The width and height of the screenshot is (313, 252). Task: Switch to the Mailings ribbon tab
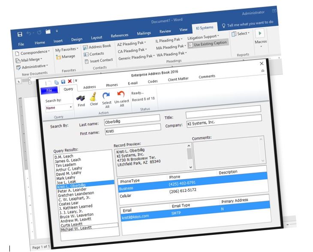pos(144,33)
